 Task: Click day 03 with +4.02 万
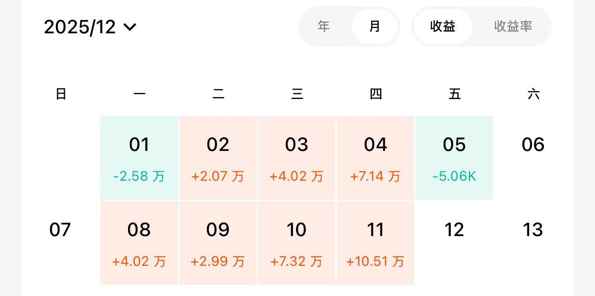point(297,158)
